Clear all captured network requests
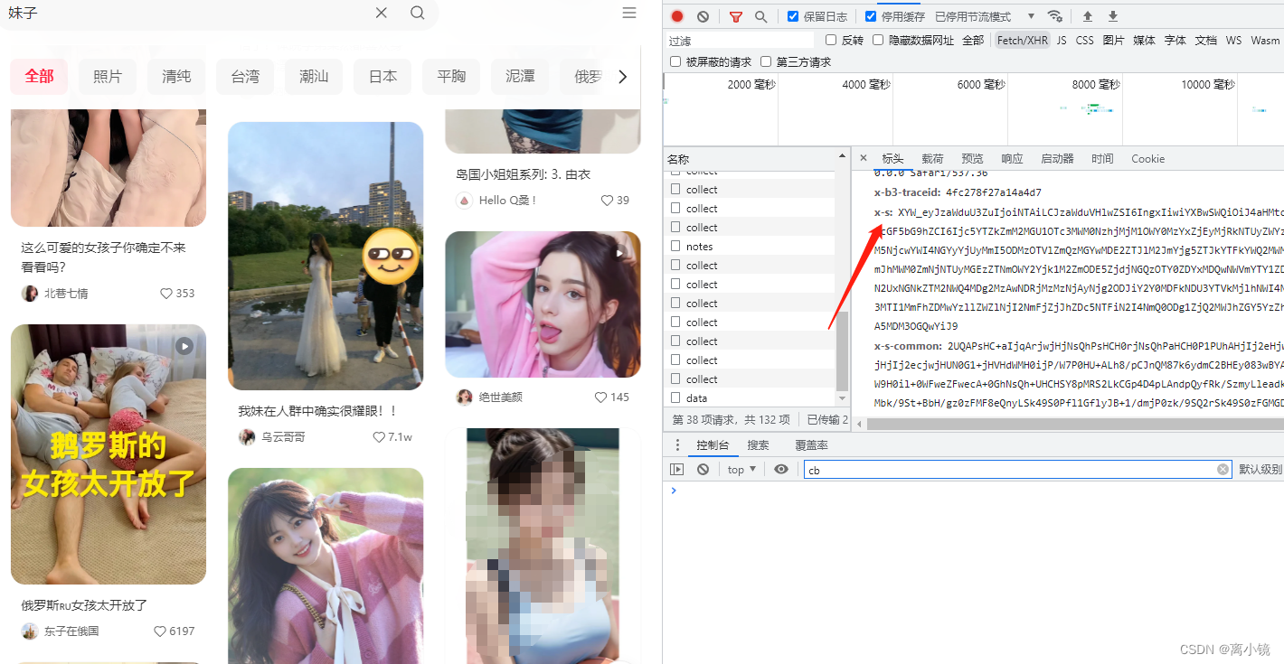 coord(703,15)
